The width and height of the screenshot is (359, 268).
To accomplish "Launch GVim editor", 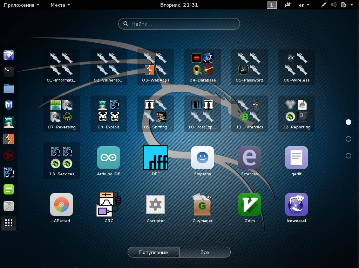I will coord(249,207).
